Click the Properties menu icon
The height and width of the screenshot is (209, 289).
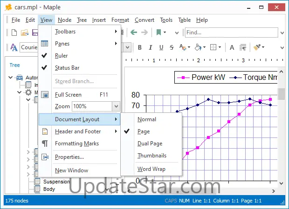pyautogui.click(x=45, y=157)
